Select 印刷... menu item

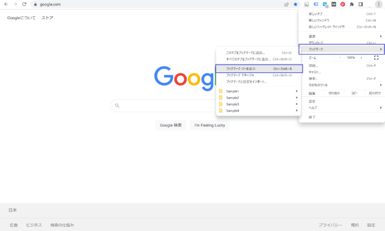pyautogui.click(x=342, y=65)
